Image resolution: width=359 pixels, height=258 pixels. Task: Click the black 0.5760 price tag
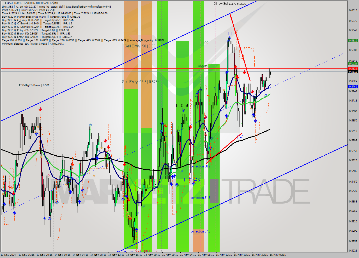[x=353, y=87]
